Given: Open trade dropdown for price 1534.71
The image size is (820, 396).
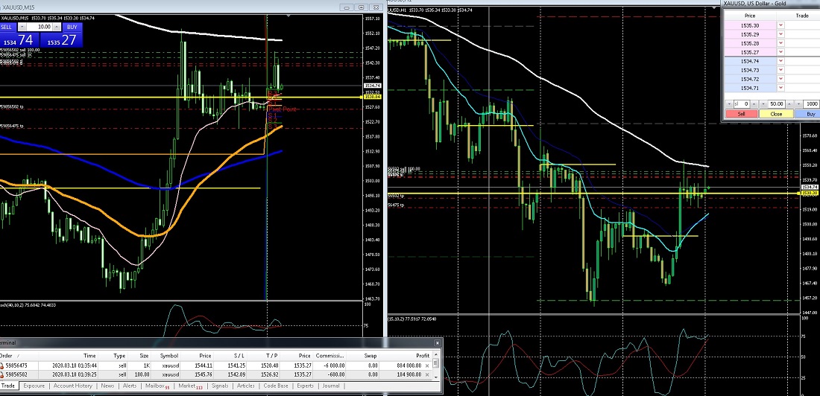Looking at the screenshot, I should coord(780,88).
